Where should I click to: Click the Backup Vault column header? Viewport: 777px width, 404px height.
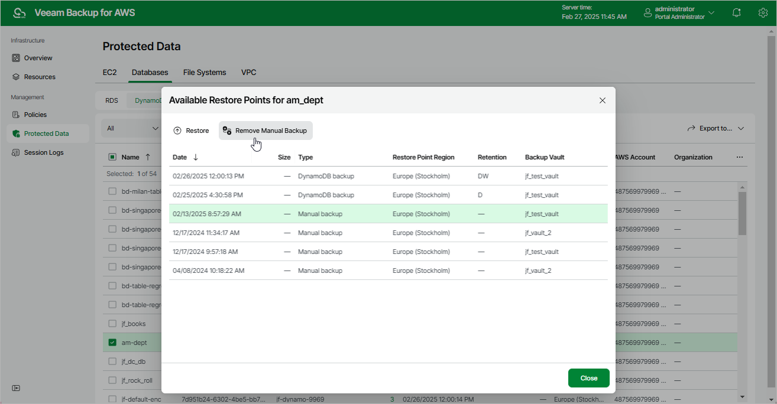tap(545, 157)
